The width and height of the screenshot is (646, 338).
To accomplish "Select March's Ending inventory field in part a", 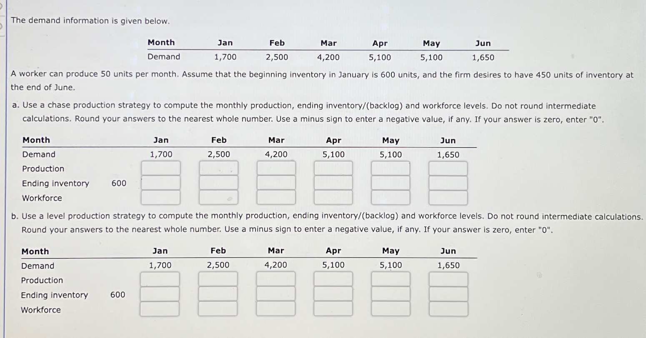I will (x=276, y=183).
